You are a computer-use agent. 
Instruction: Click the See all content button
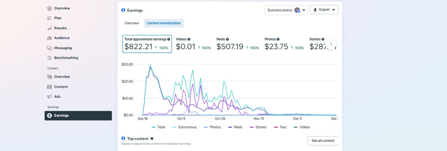[323, 141]
